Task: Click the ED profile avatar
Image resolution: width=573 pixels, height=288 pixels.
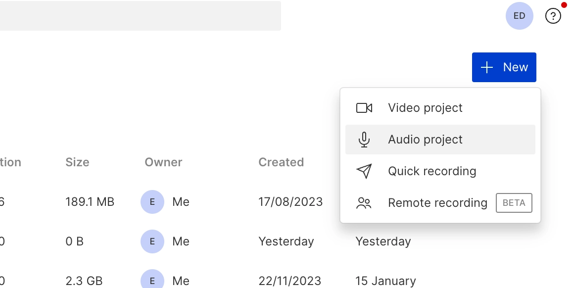Action: (x=519, y=15)
